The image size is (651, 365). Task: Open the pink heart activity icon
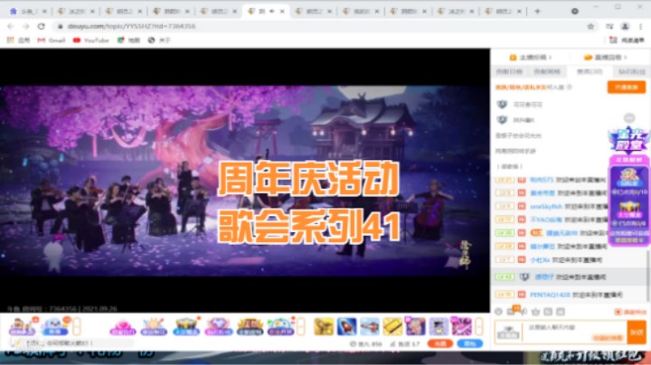[122, 327]
